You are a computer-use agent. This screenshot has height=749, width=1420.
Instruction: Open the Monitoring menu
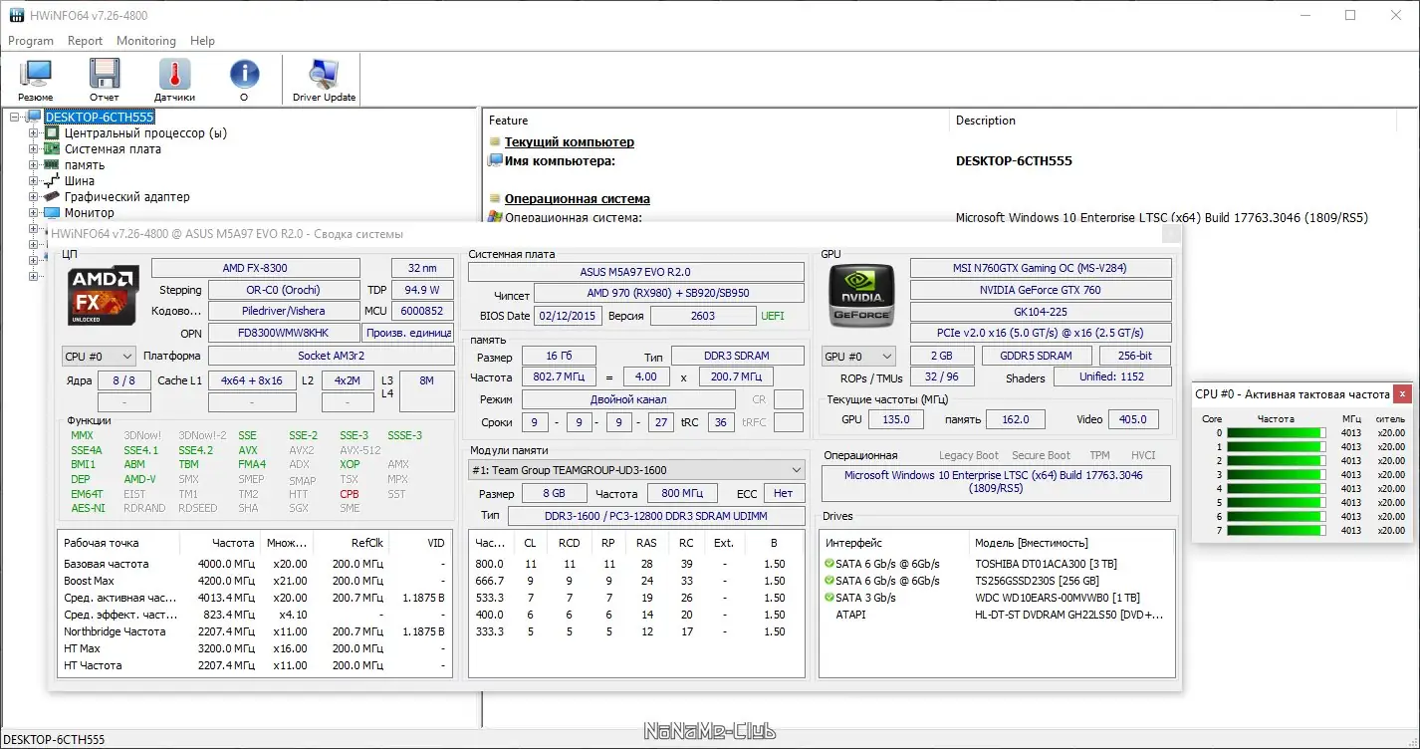point(146,41)
